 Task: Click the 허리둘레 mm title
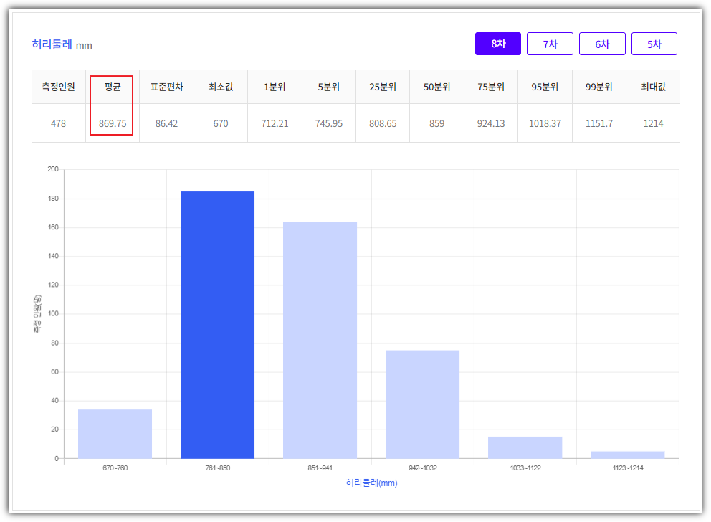tap(62, 44)
